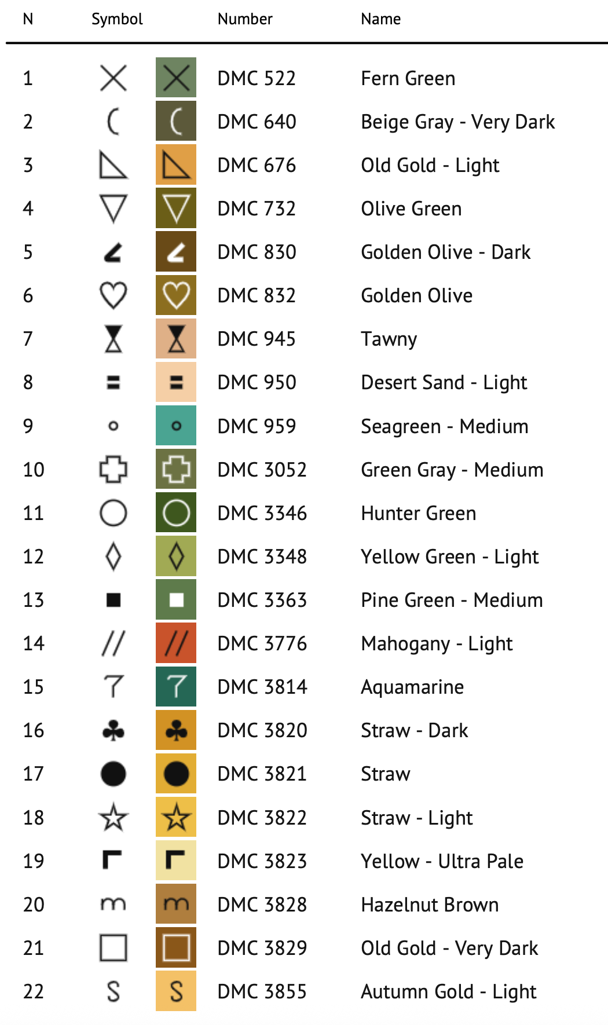The image size is (608, 1025).
Task: Click the Aquamarine DMC 3814 color swatch
Action: click(x=176, y=687)
